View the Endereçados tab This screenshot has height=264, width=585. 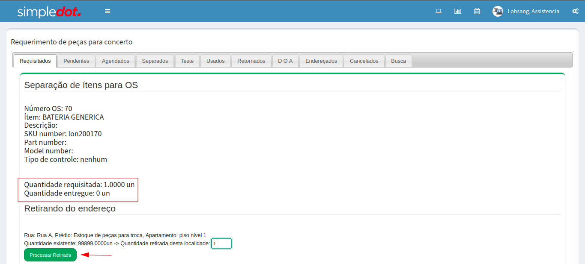pyautogui.click(x=321, y=61)
